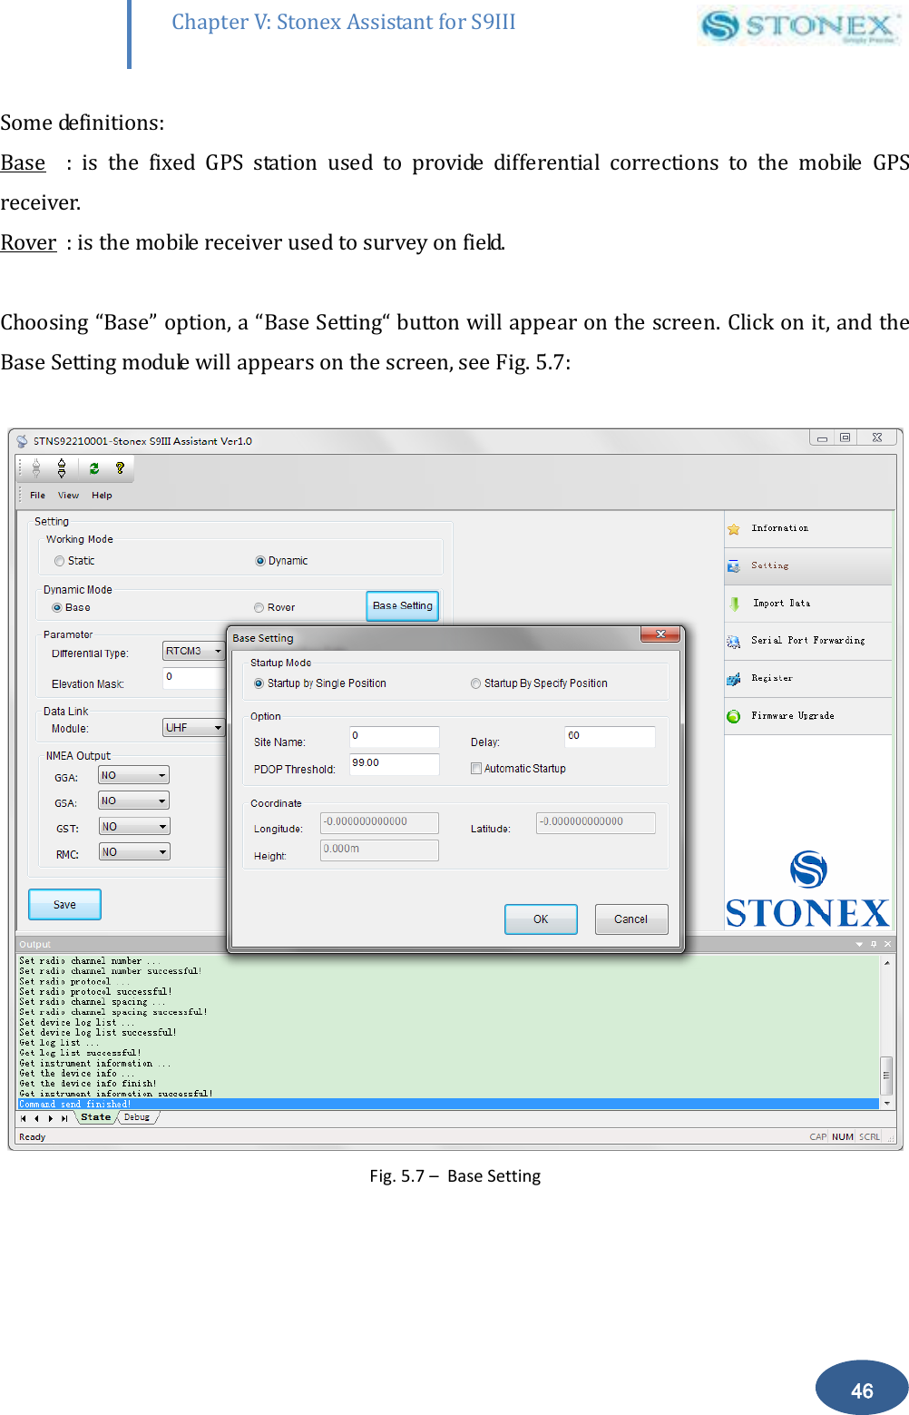
Task: Click the Base Setting button
Action: tap(403, 606)
